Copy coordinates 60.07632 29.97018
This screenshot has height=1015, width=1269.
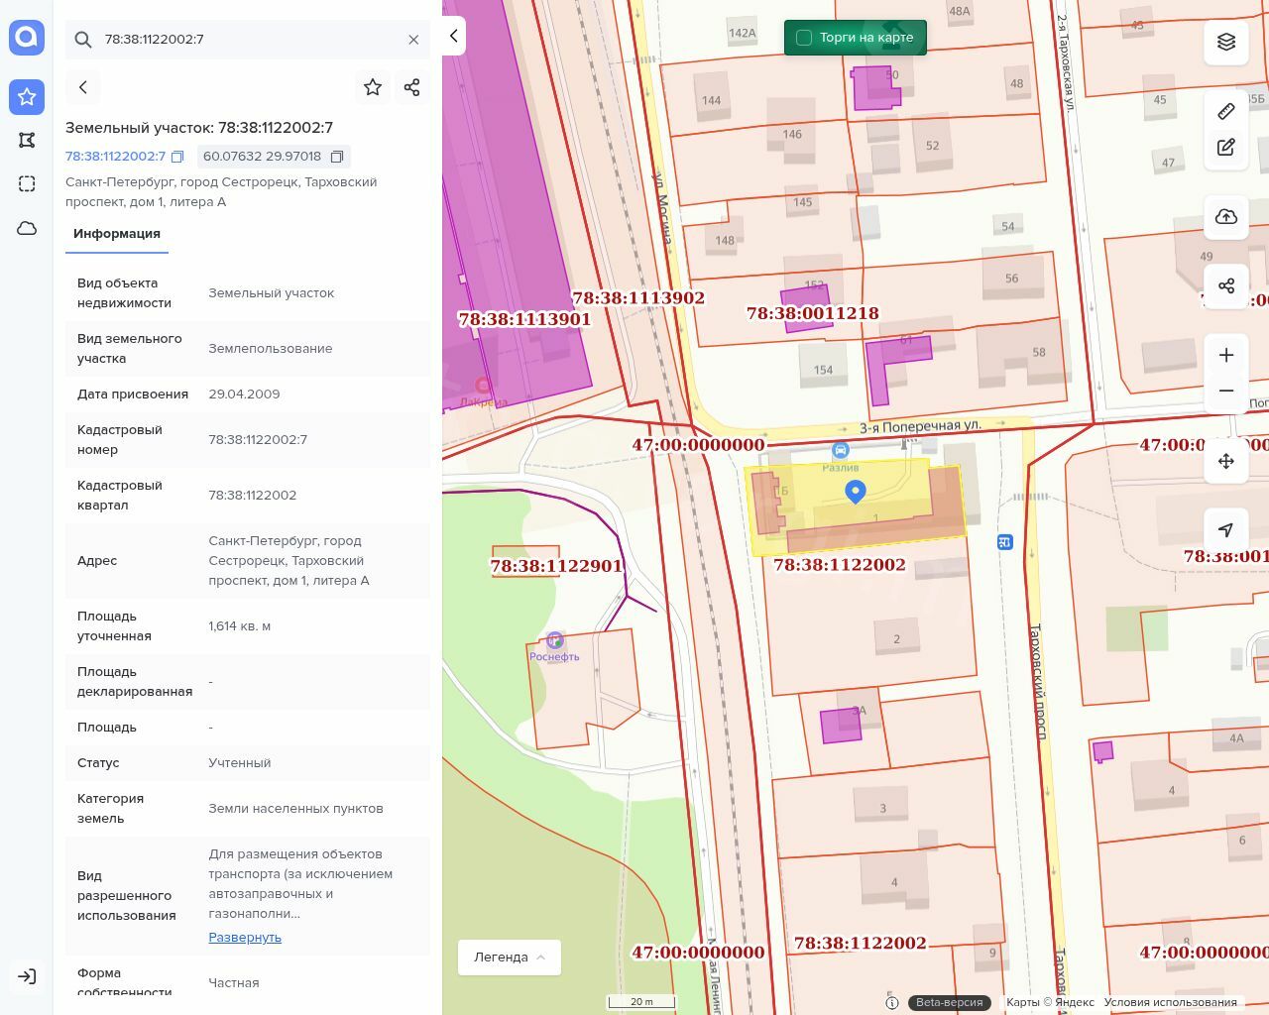(337, 157)
